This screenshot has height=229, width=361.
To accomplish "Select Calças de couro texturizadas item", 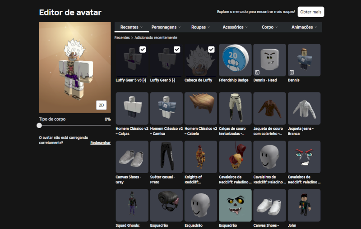I will click(x=235, y=108).
